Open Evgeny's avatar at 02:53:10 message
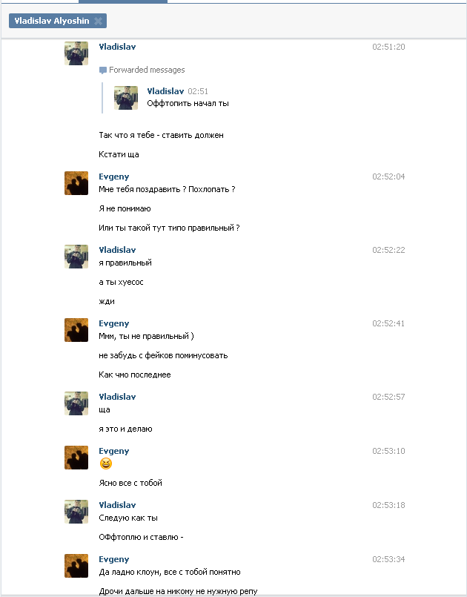Image resolution: width=467 pixels, height=597 pixels. pyautogui.click(x=76, y=458)
